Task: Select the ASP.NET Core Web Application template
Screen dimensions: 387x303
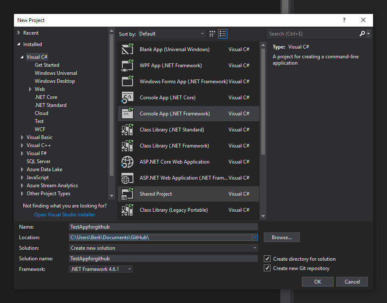Action: point(189,161)
